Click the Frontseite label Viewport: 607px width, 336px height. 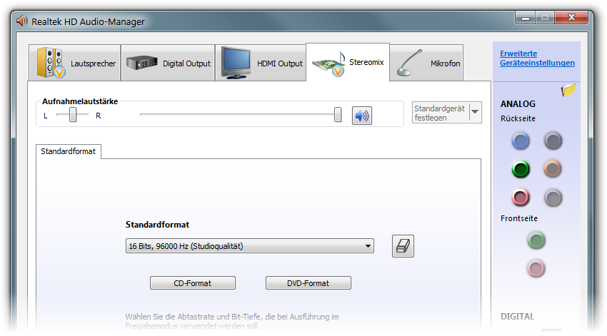pyautogui.click(x=518, y=218)
